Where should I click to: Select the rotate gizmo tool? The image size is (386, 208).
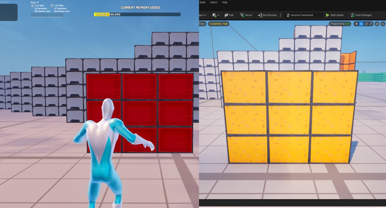(x=366, y=24)
